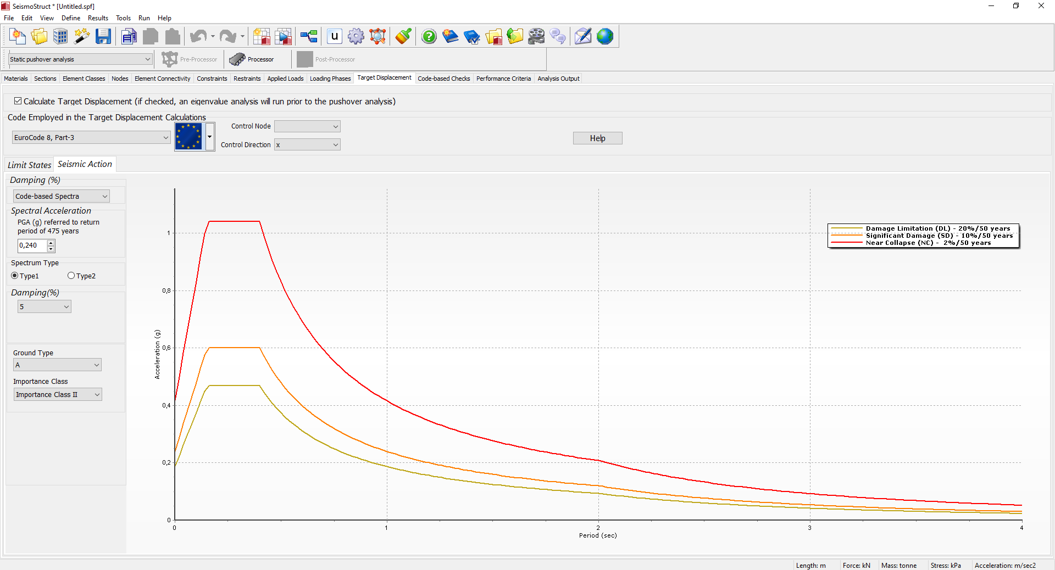This screenshot has height=570, width=1055.
Task: Switch to the Performance Criteria tab
Action: (503, 79)
